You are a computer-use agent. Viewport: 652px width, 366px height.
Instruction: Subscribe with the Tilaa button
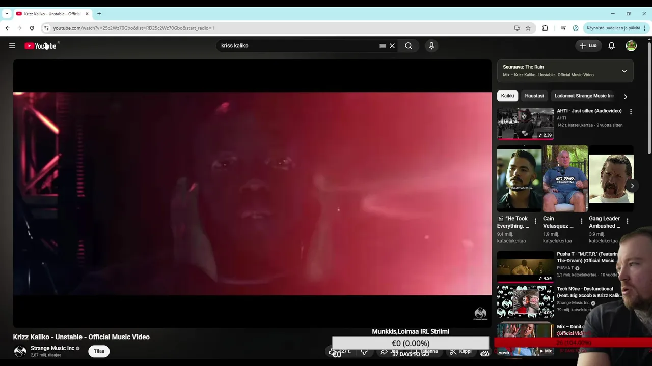click(x=99, y=351)
